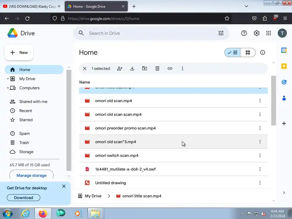Click the View details info icon
Screen dimensions: 292x219
[262, 52]
